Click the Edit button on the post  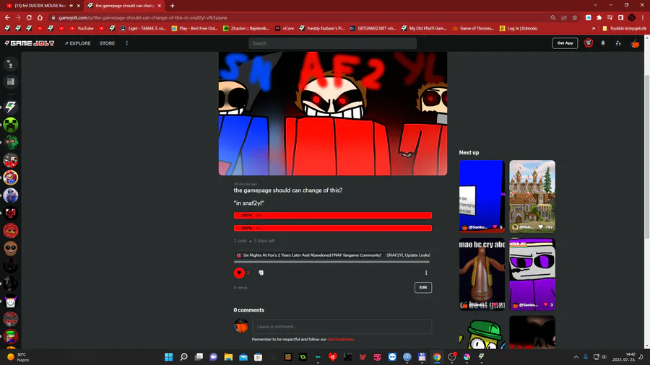[423, 287]
